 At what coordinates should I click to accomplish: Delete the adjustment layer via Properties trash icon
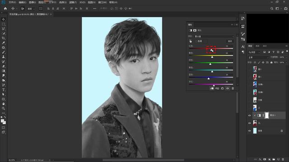233,88
